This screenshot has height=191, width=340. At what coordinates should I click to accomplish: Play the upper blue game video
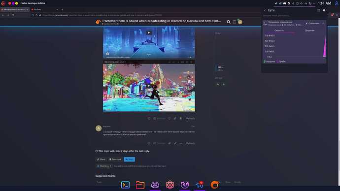[x=149, y=33]
